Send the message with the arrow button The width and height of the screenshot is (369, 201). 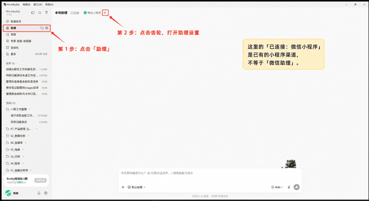coord(297,187)
